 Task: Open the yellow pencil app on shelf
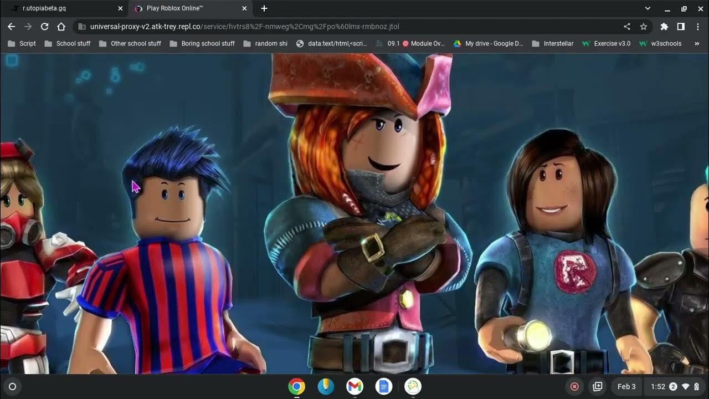point(326,387)
